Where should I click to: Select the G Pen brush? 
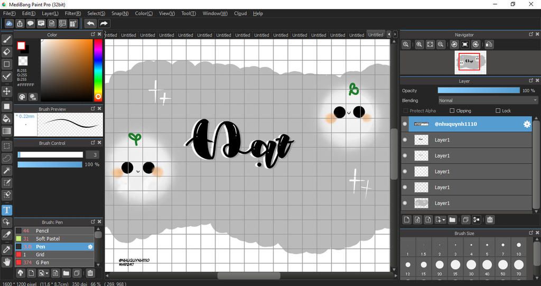point(54,262)
